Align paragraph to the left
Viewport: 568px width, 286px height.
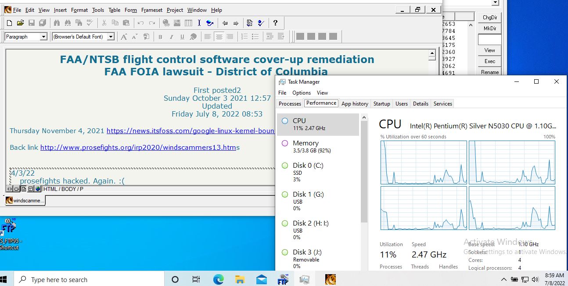point(208,37)
